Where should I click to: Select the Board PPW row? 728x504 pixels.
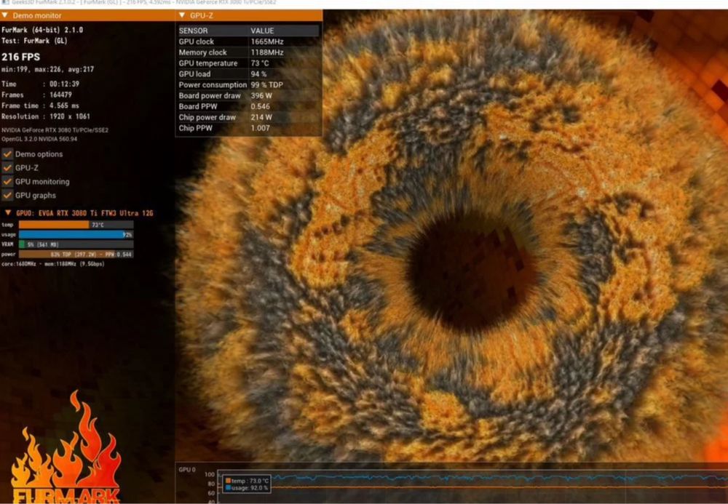coord(249,106)
